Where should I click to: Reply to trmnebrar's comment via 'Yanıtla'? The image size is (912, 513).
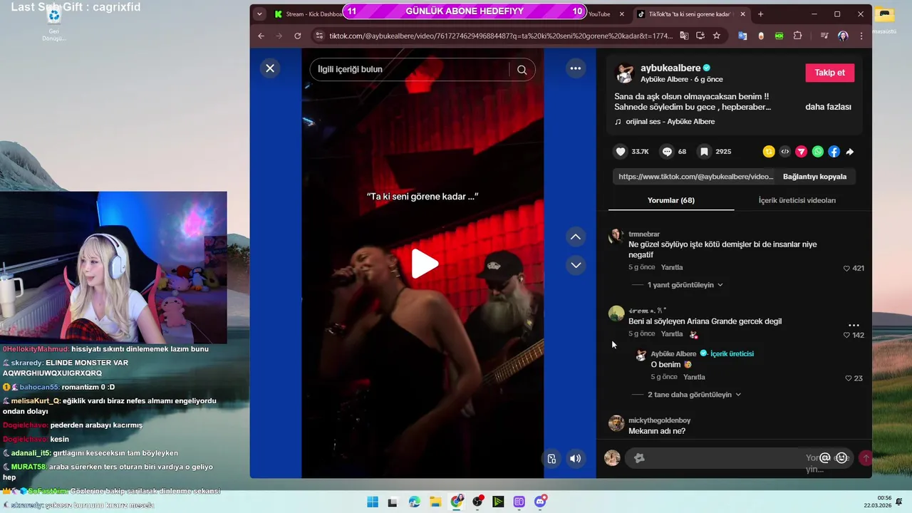point(672,267)
